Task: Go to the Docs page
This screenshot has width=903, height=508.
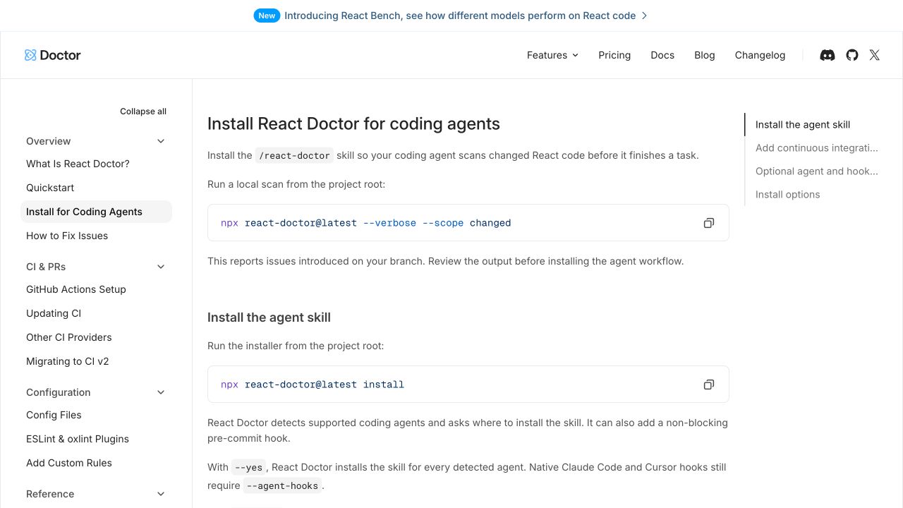Action: 662,55
